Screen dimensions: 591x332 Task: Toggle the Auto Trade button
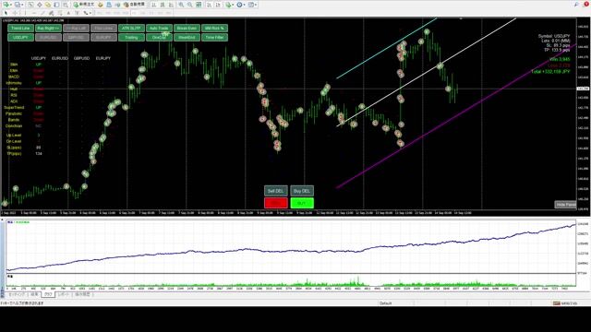click(159, 29)
